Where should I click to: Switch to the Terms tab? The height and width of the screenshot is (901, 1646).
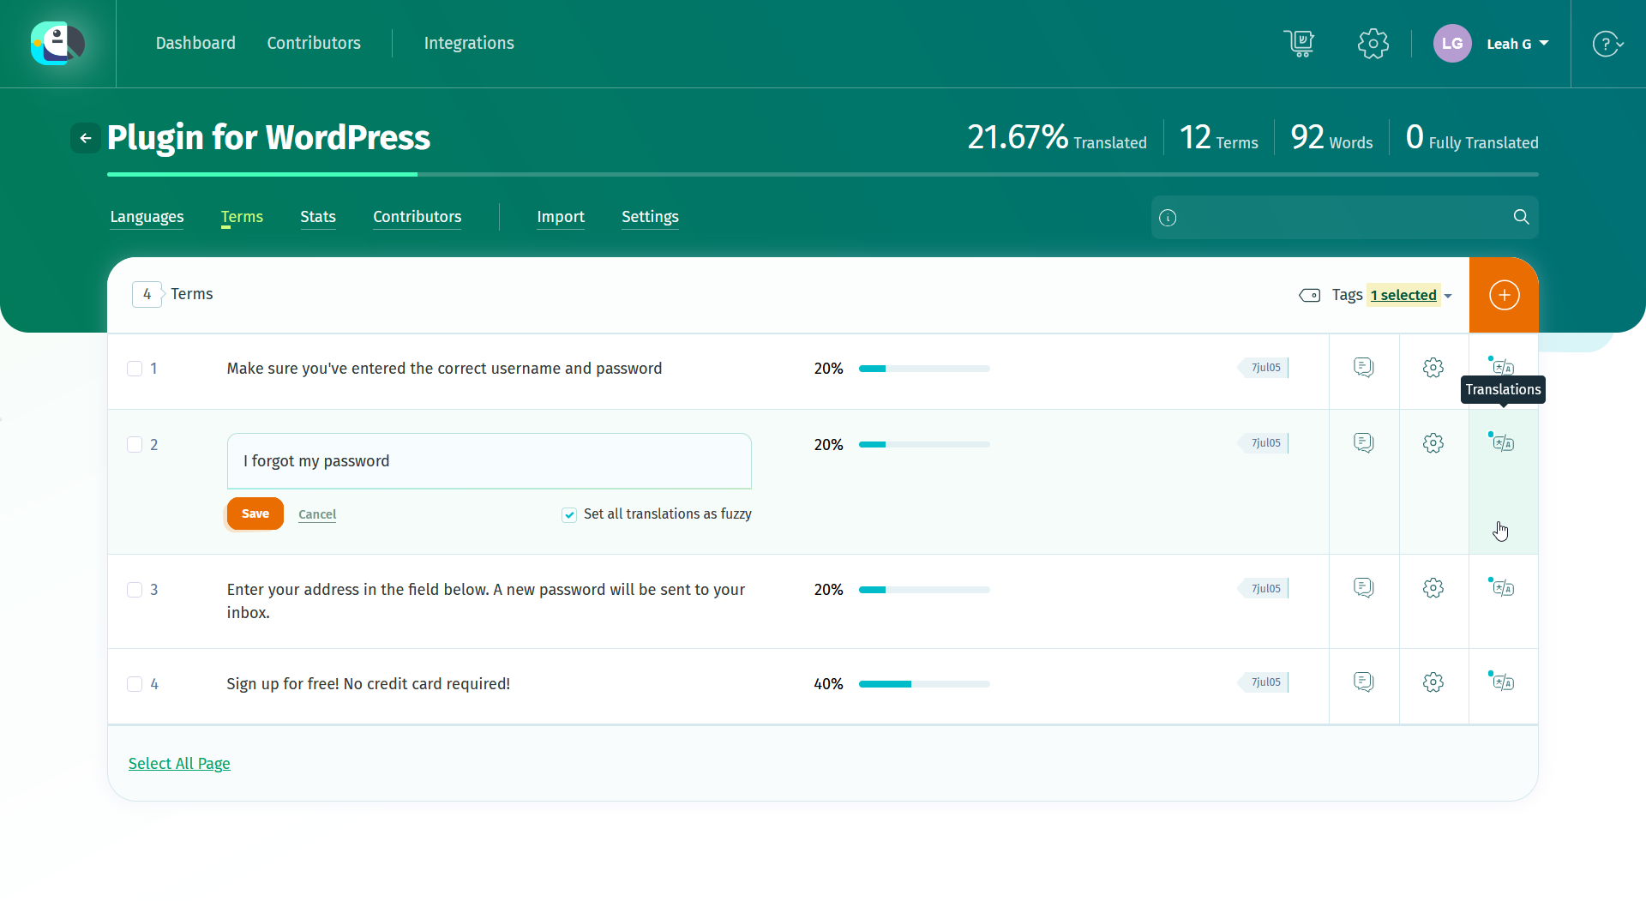point(242,217)
